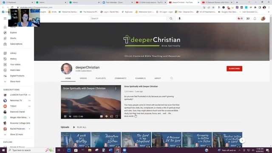Open the account avatar menu
Viewport: 272px width, 153px height.
tap(263, 19)
